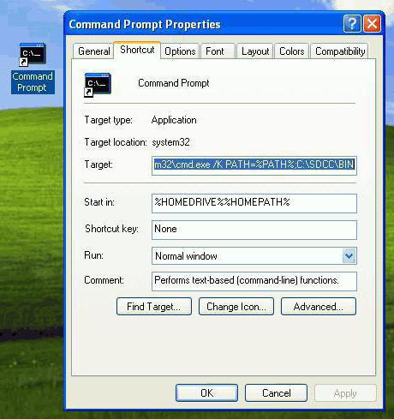
Task: Click into the Target field
Action: (254, 165)
